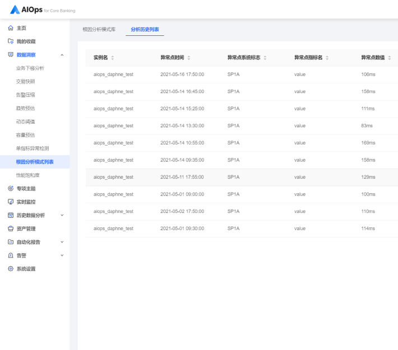Viewport: 398px width, 350px height.
Task: Click the favorites folder icon beside 我的收藏
Action: tap(11, 41)
